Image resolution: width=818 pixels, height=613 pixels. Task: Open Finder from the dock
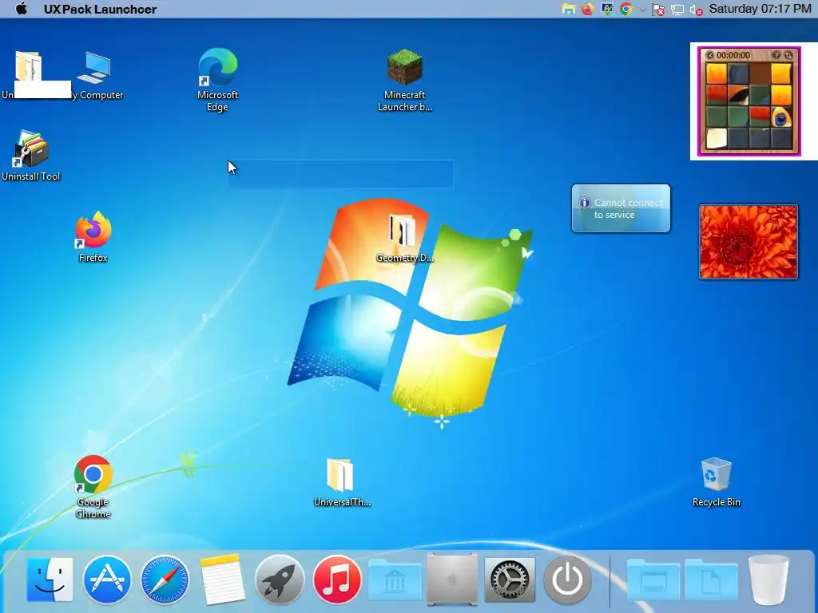(50, 579)
